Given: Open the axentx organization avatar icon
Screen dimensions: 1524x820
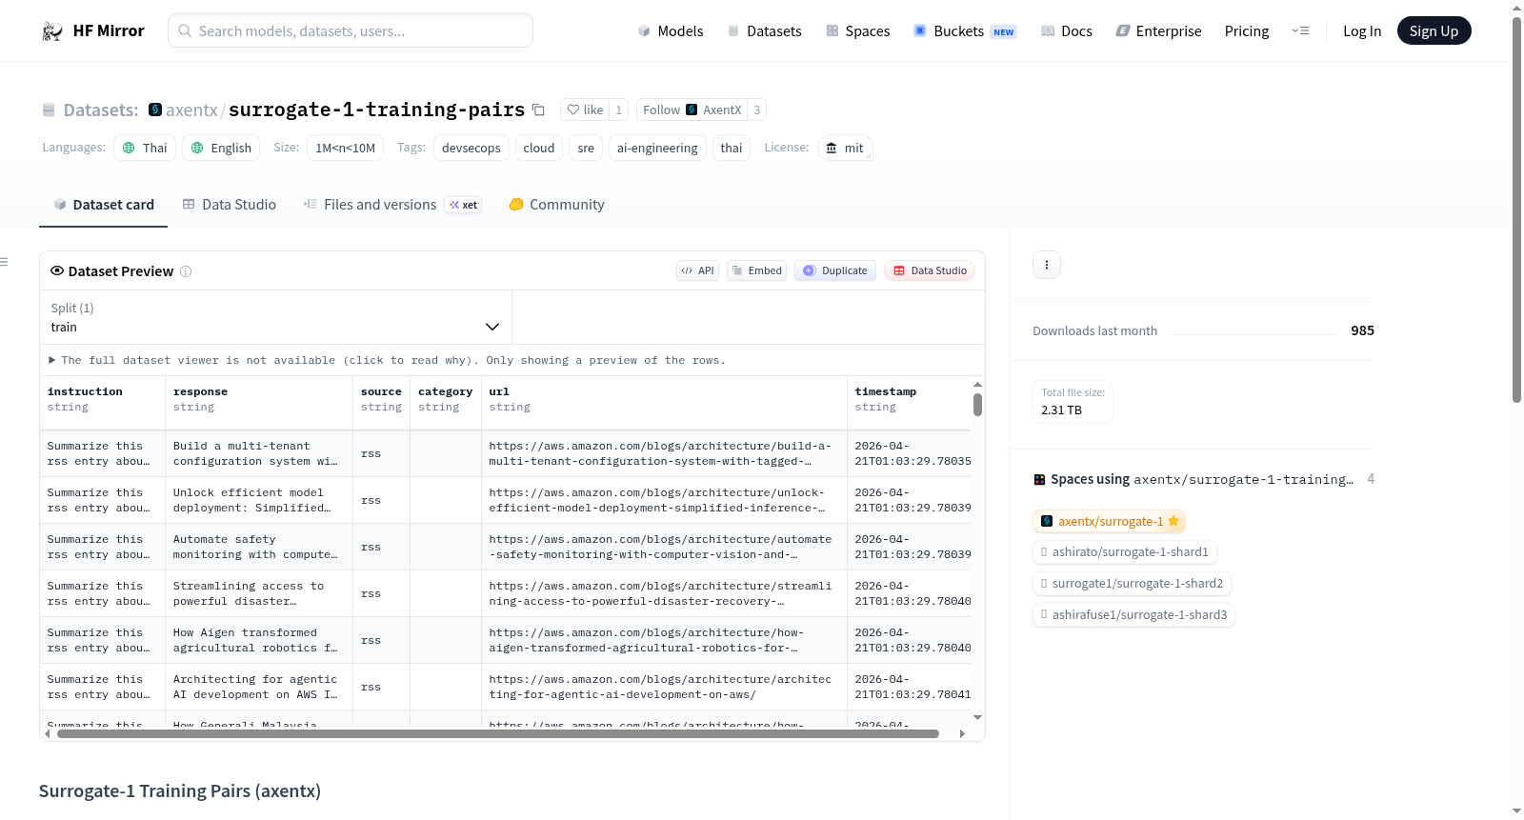Looking at the screenshot, I should tap(155, 110).
